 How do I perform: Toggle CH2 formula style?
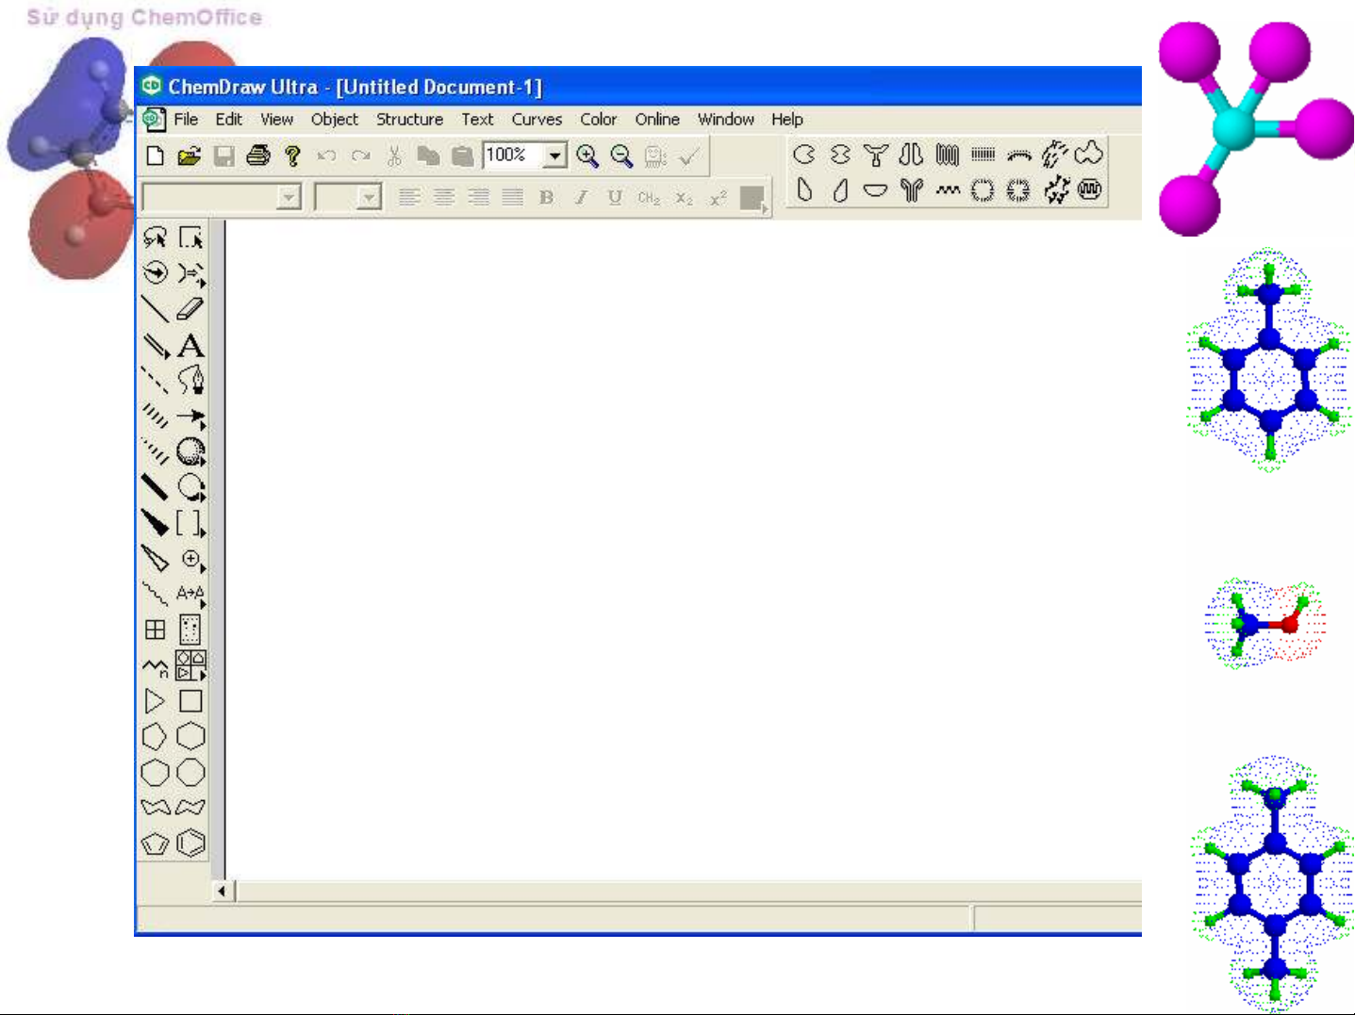[x=649, y=197]
